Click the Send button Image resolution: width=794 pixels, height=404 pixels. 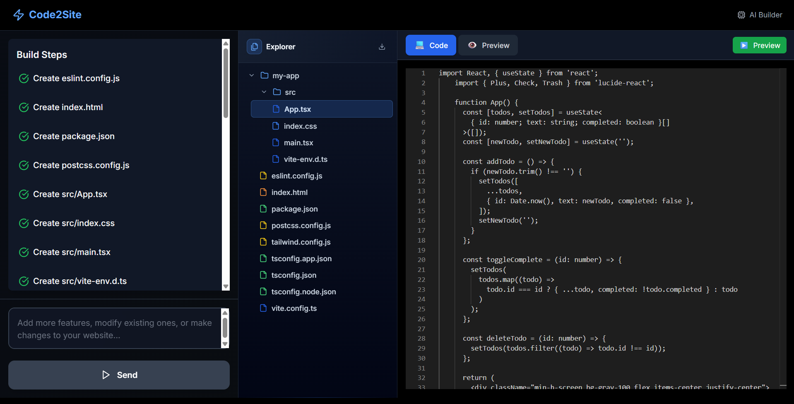pyautogui.click(x=119, y=375)
